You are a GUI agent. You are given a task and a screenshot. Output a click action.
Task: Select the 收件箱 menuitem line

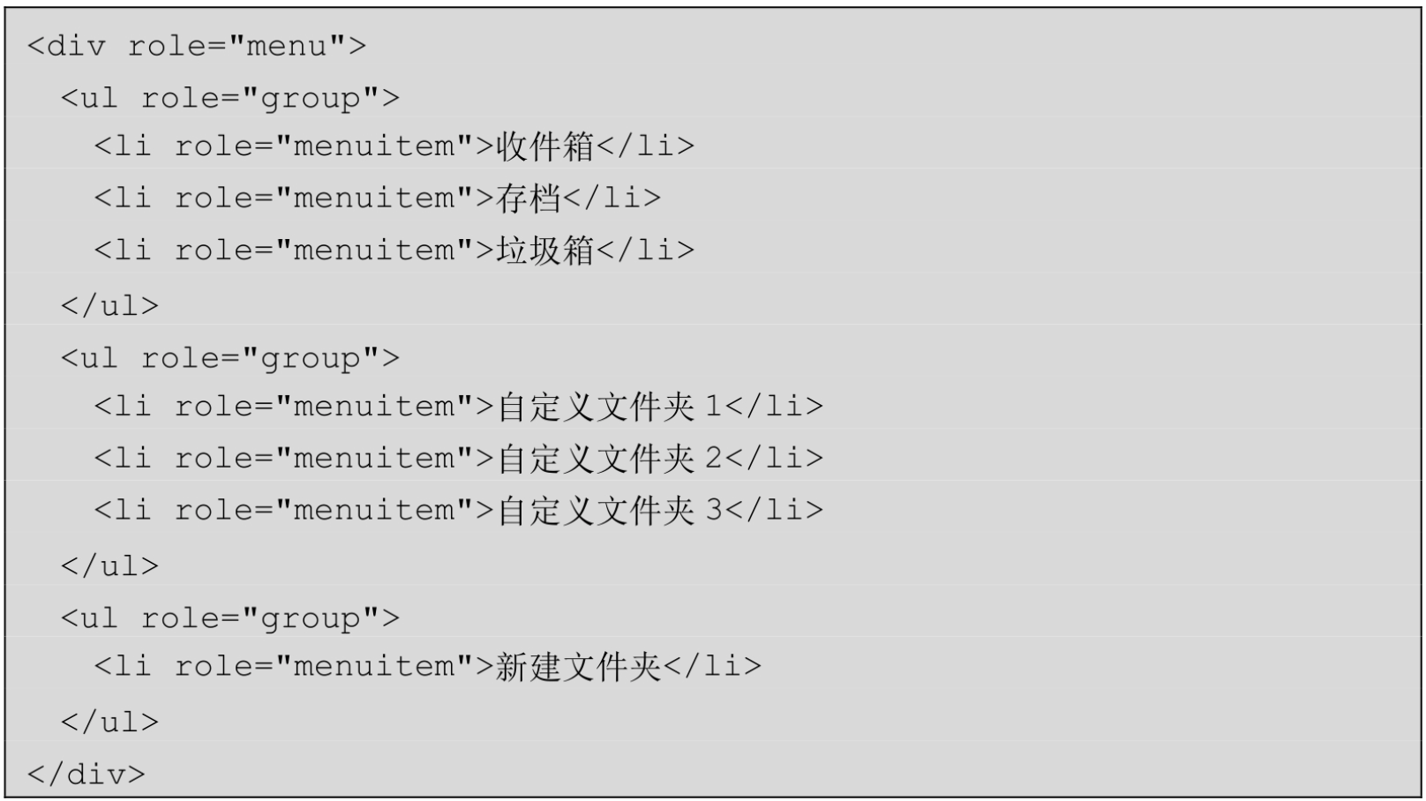coord(394,146)
